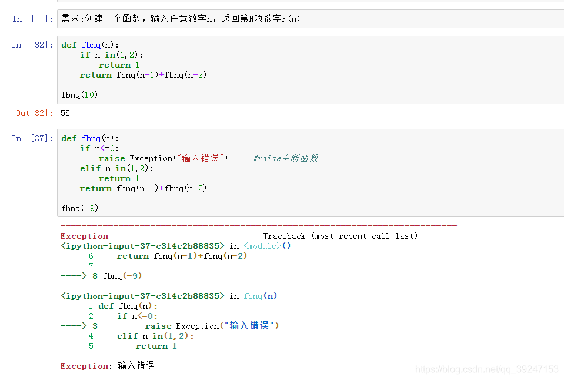Image resolution: width=564 pixels, height=380 pixels.
Task: Click the Out[32] output prompt
Action: tap(34, 113)
